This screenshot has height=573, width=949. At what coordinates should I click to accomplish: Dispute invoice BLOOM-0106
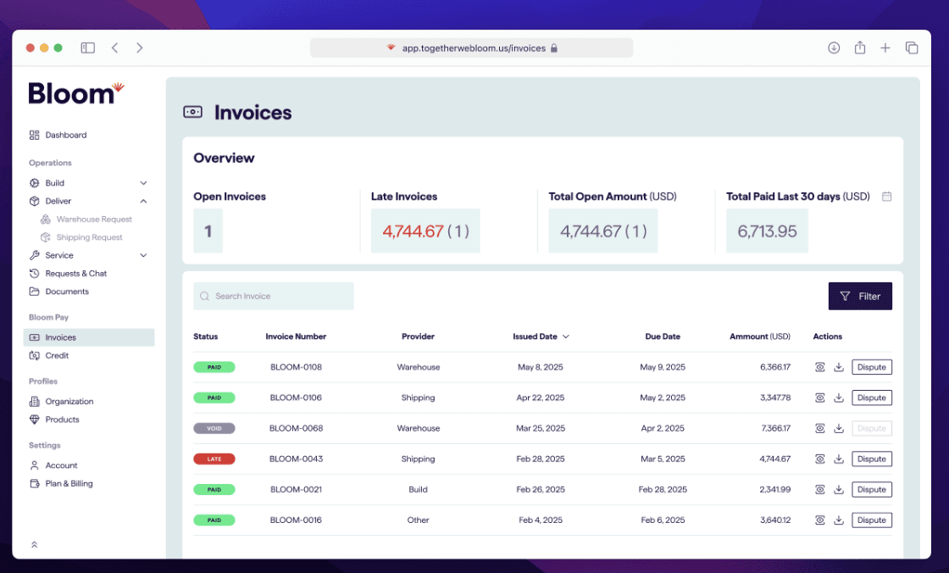point(872,398)
